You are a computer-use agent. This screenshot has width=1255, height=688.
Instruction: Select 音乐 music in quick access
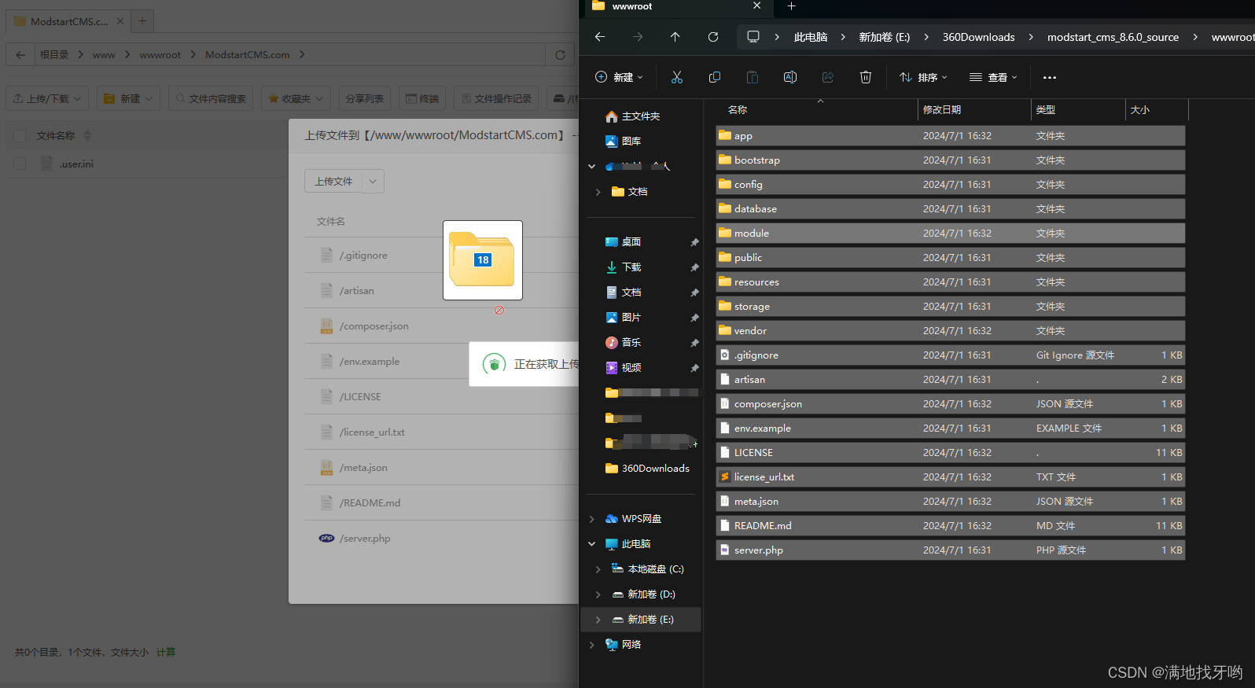pyautogui.click(x=624, y=343)
